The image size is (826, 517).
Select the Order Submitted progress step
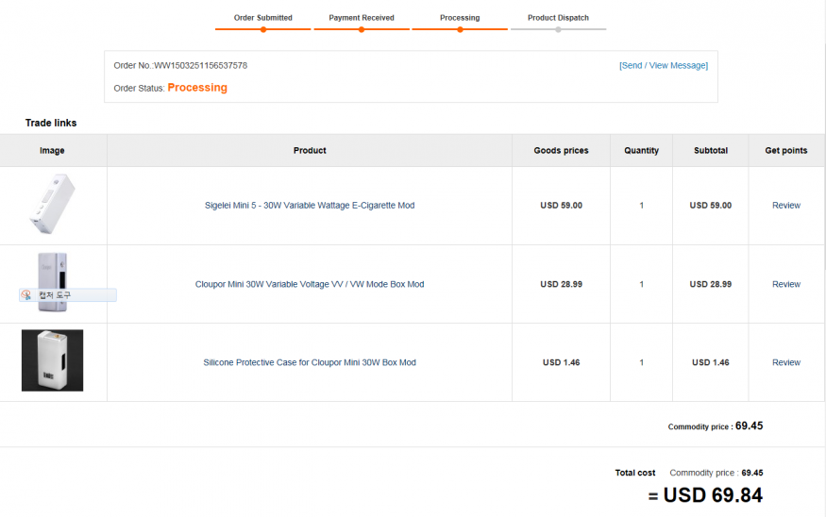[x=262, y=22]
